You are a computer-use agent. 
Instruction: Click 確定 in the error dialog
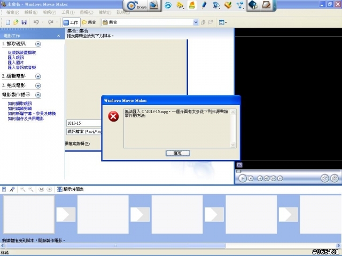[178, 153]
